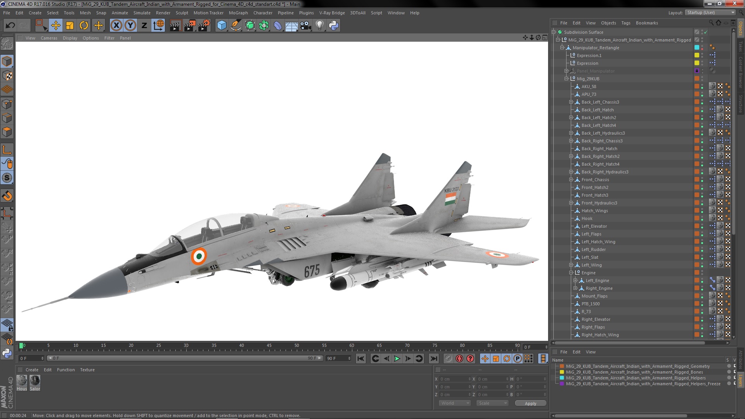Select the PTB_1500 object
The height and width of the screenshot is (419, 745).
590,304
